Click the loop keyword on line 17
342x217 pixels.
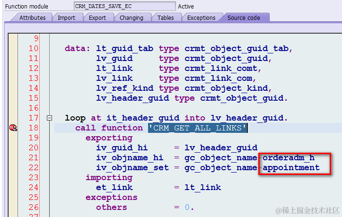click(75, 118)
